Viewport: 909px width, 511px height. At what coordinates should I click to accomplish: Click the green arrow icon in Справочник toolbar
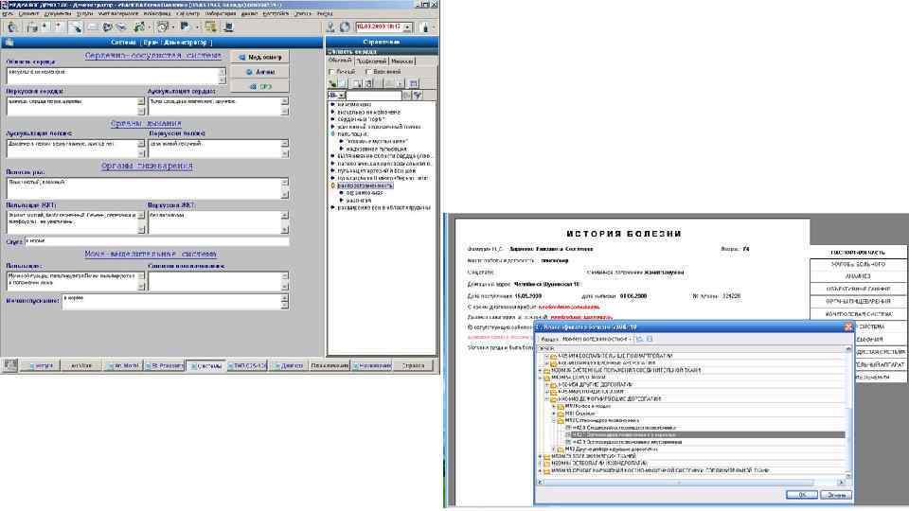[332, 83]
